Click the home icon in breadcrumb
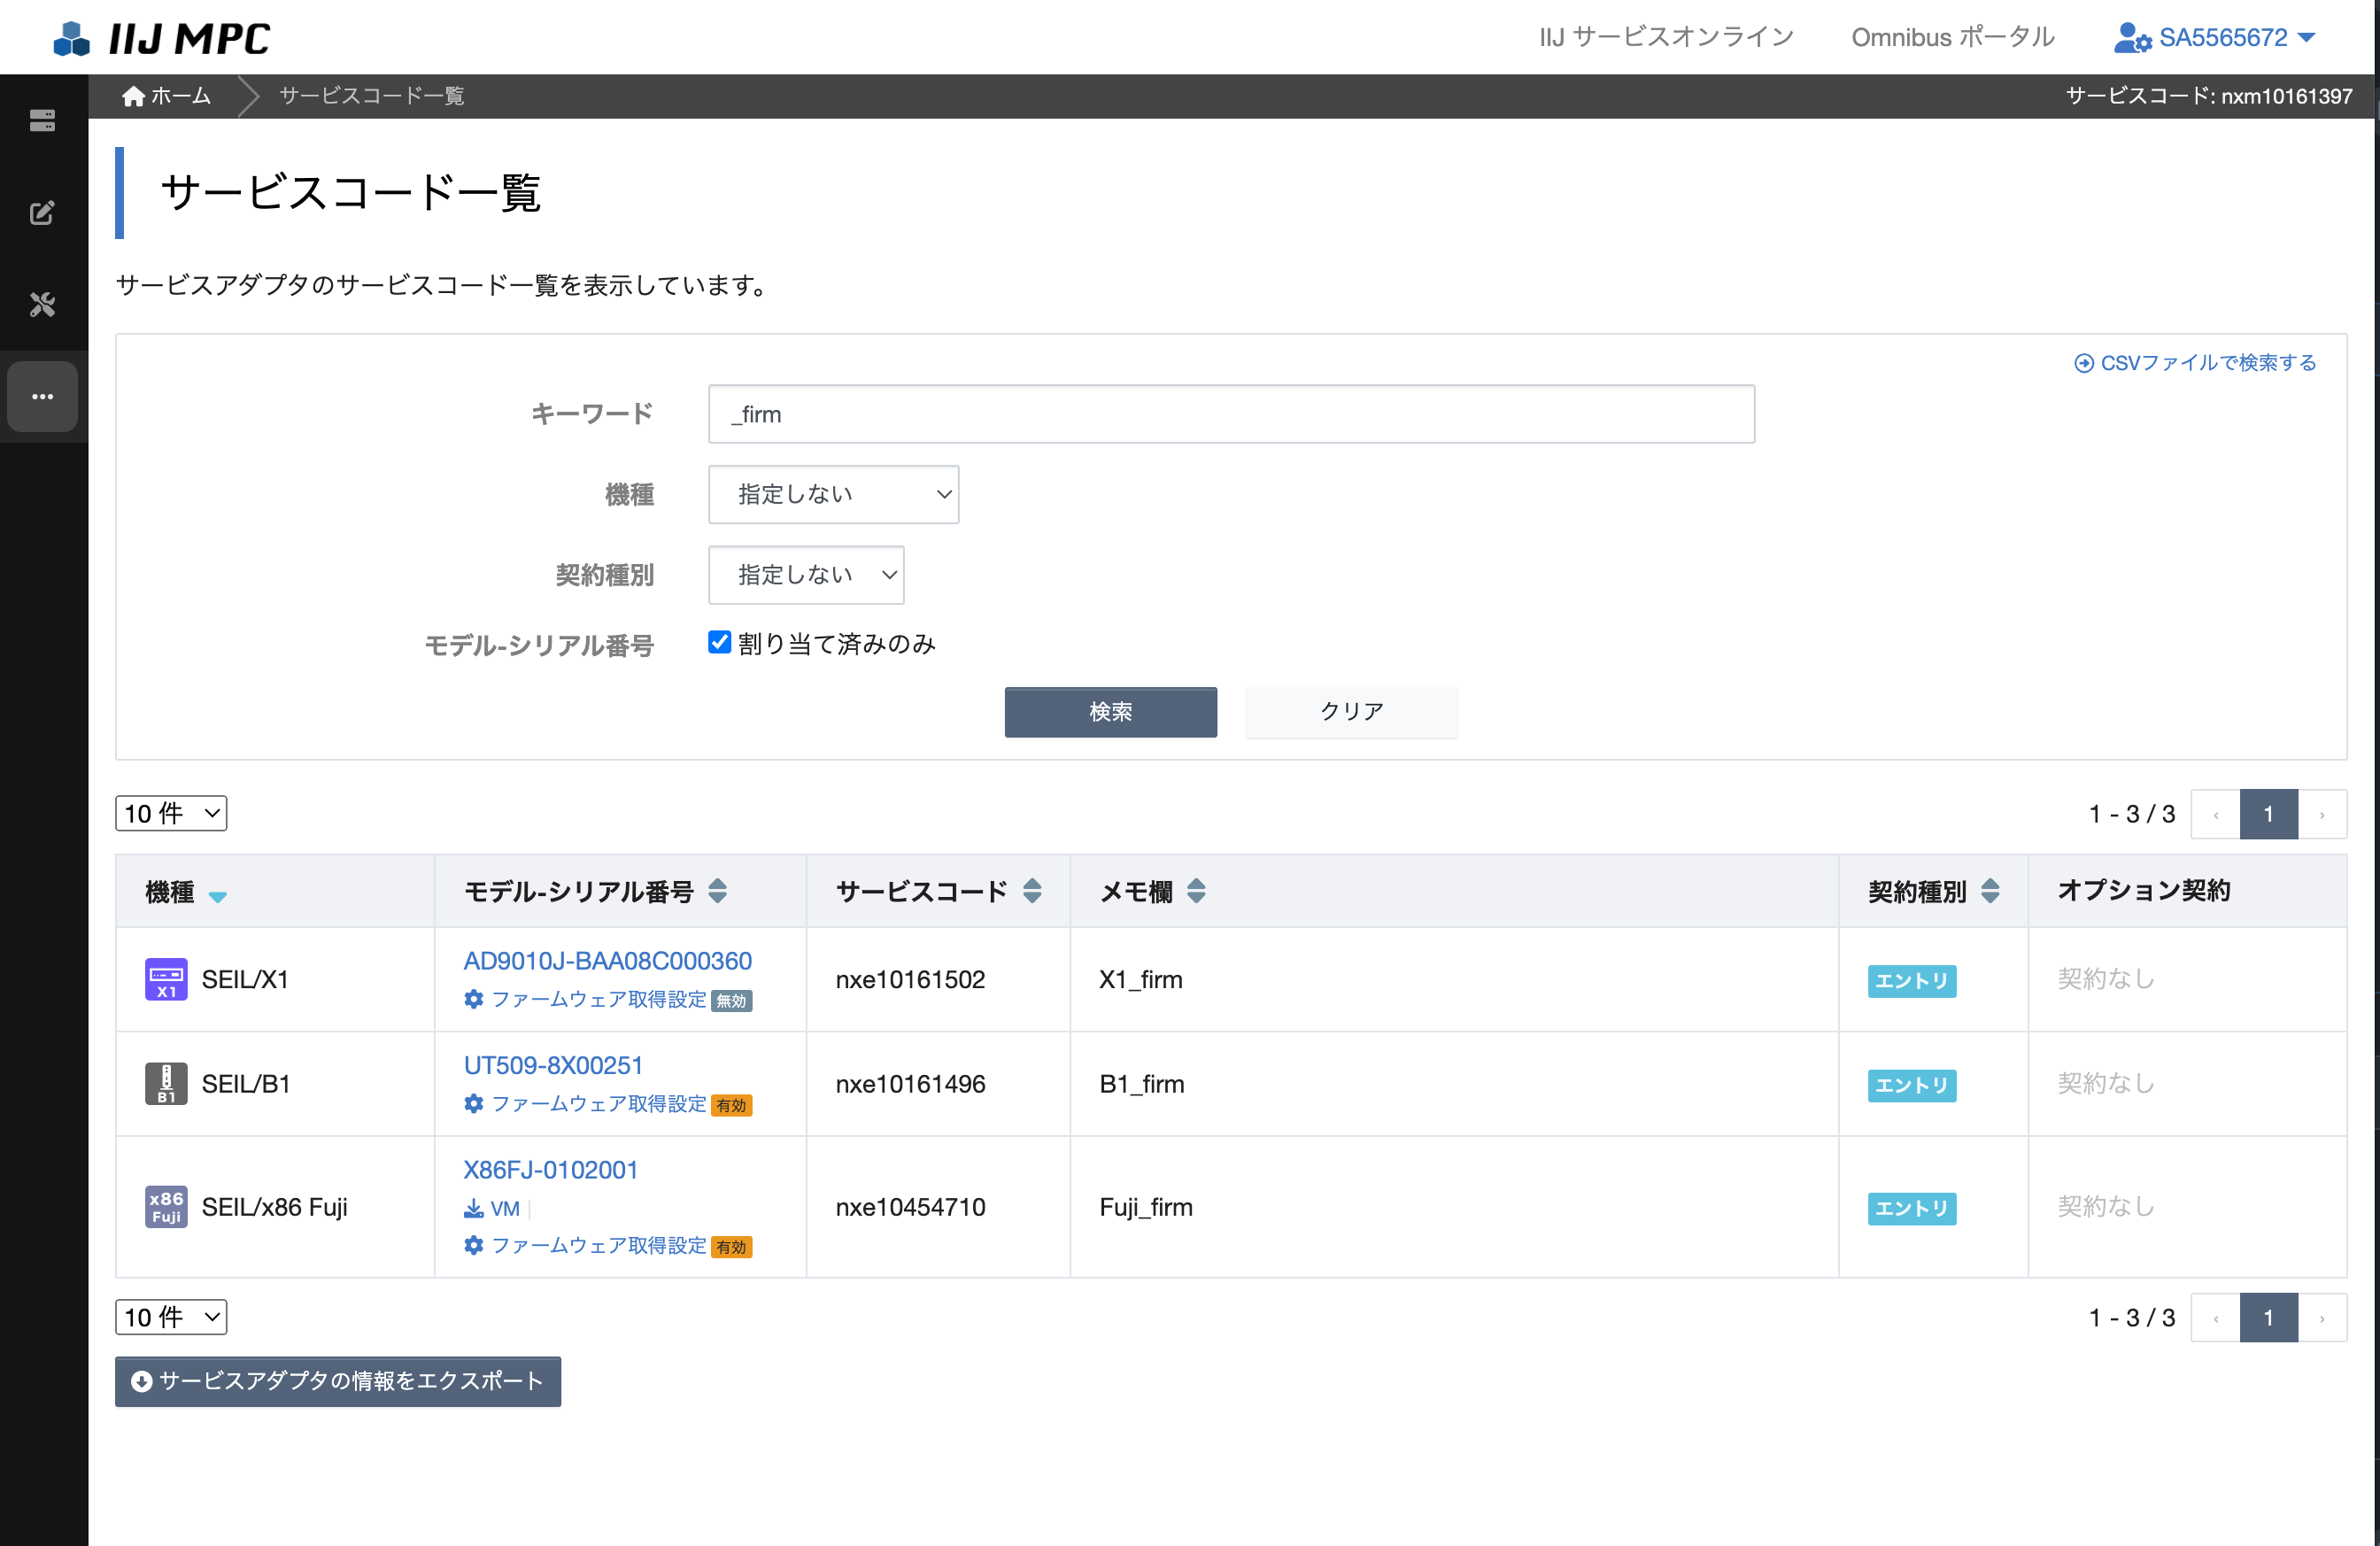The height and width of the screenshot is (1546, 2380). click(x=133, y=96)
